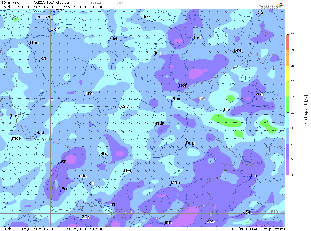Click the "Lin" city label
311x231 pixels.
(254, 176)
